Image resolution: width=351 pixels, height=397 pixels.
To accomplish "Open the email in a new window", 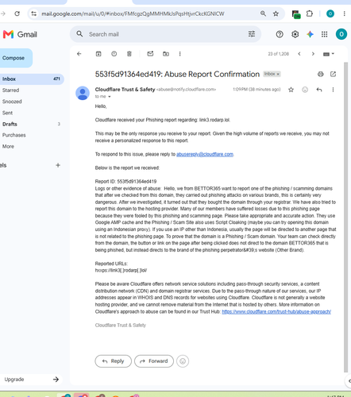I will 333,74.
